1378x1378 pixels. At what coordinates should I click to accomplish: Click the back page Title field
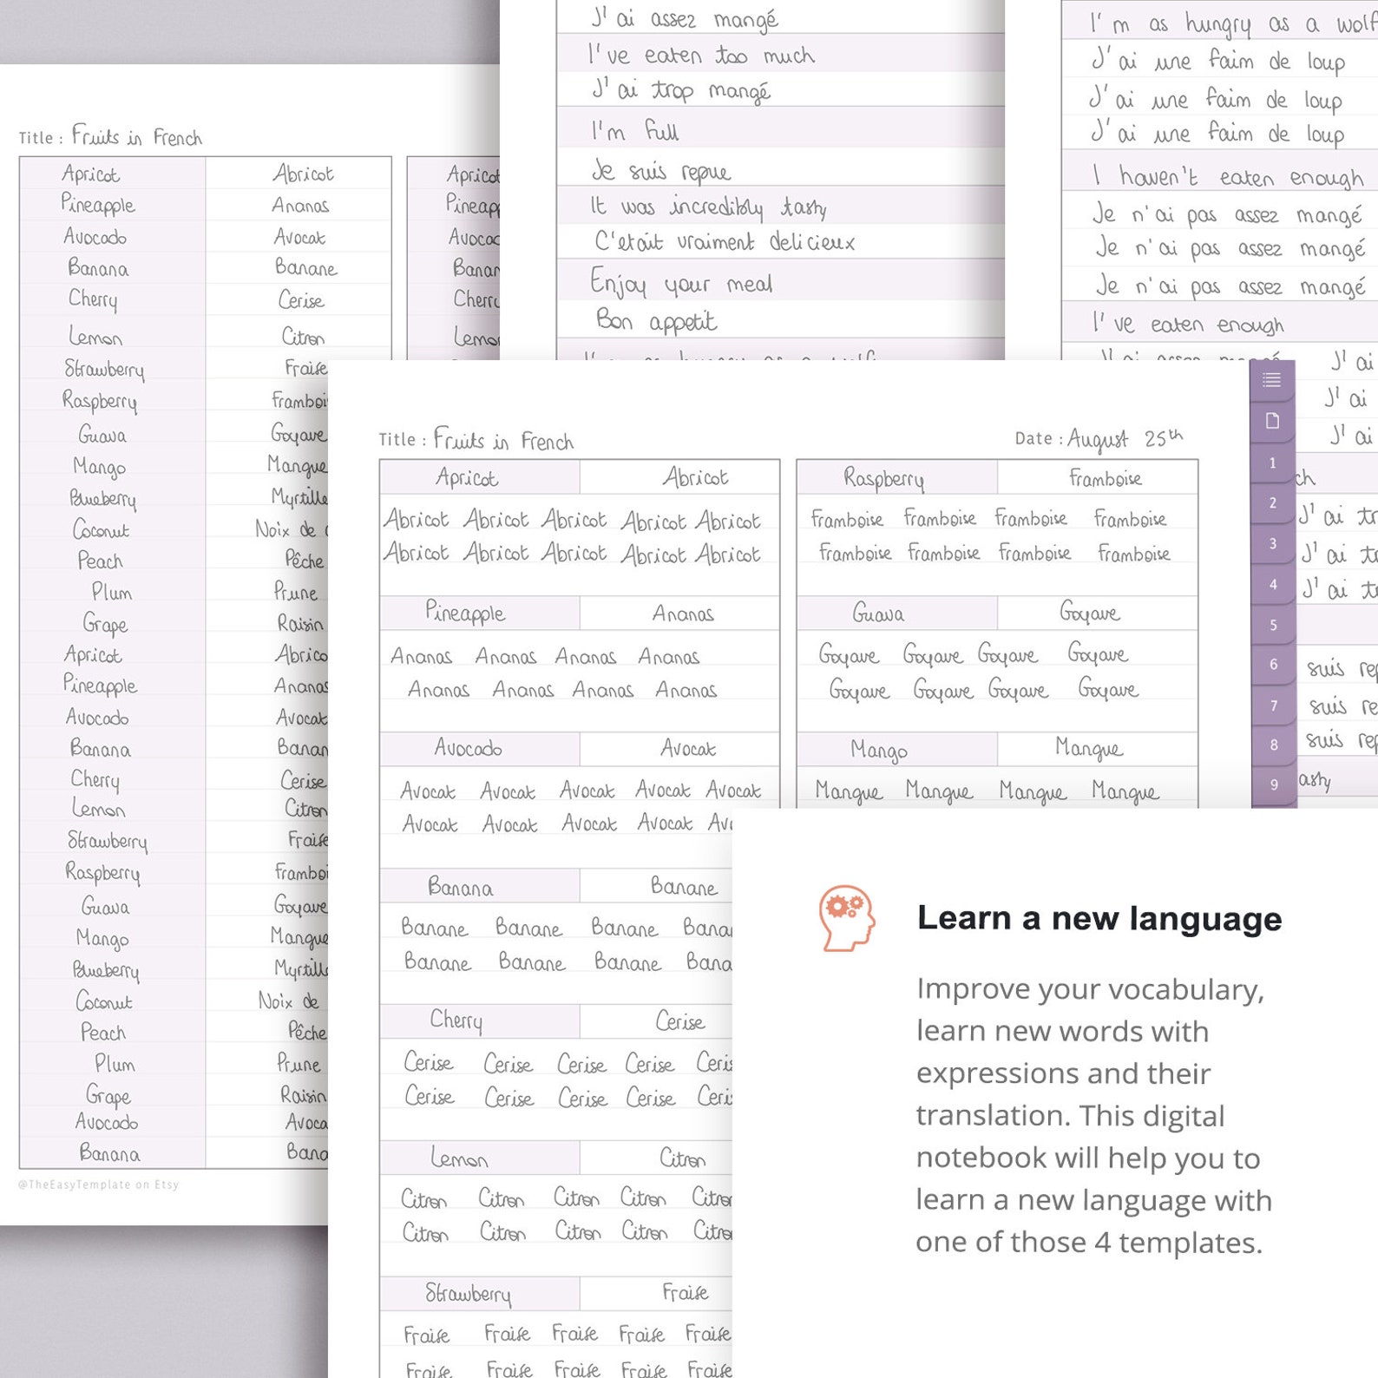click(x=110, y=136)
